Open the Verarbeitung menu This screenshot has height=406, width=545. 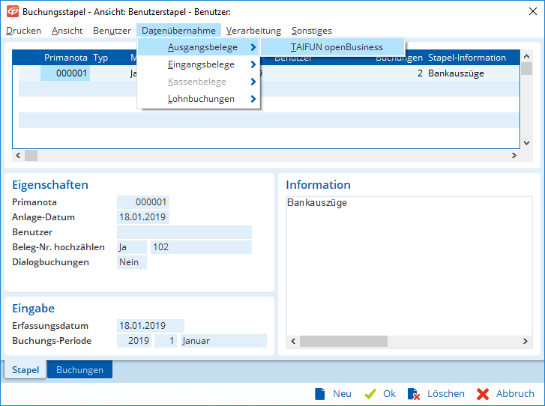pyautogui.click(x=253, y=31)
